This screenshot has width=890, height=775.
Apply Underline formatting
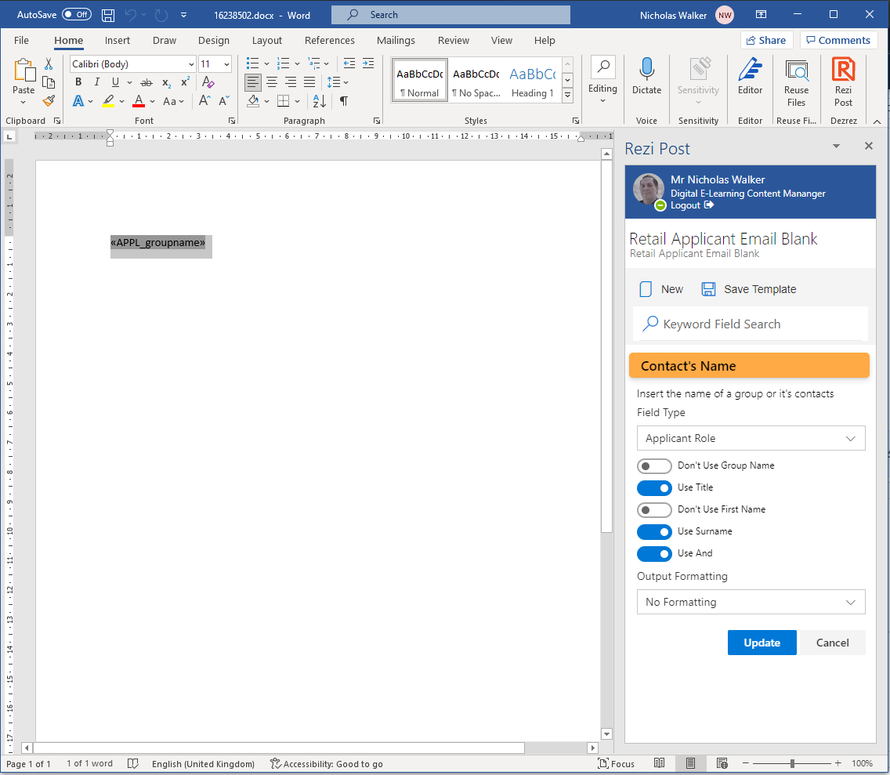(115, 81)
